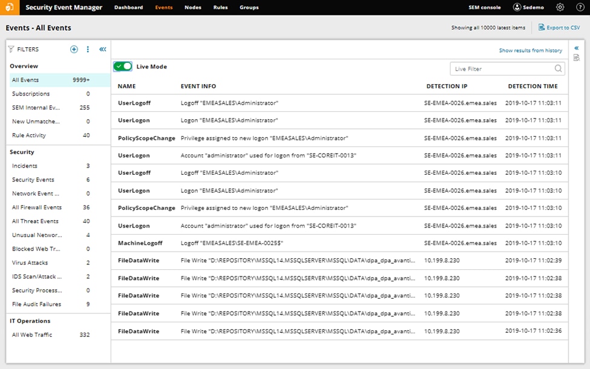Image resolution: width=590 pixels, height=369 pixels.
Task: Open the Rules tab
Action: [220, 7]
